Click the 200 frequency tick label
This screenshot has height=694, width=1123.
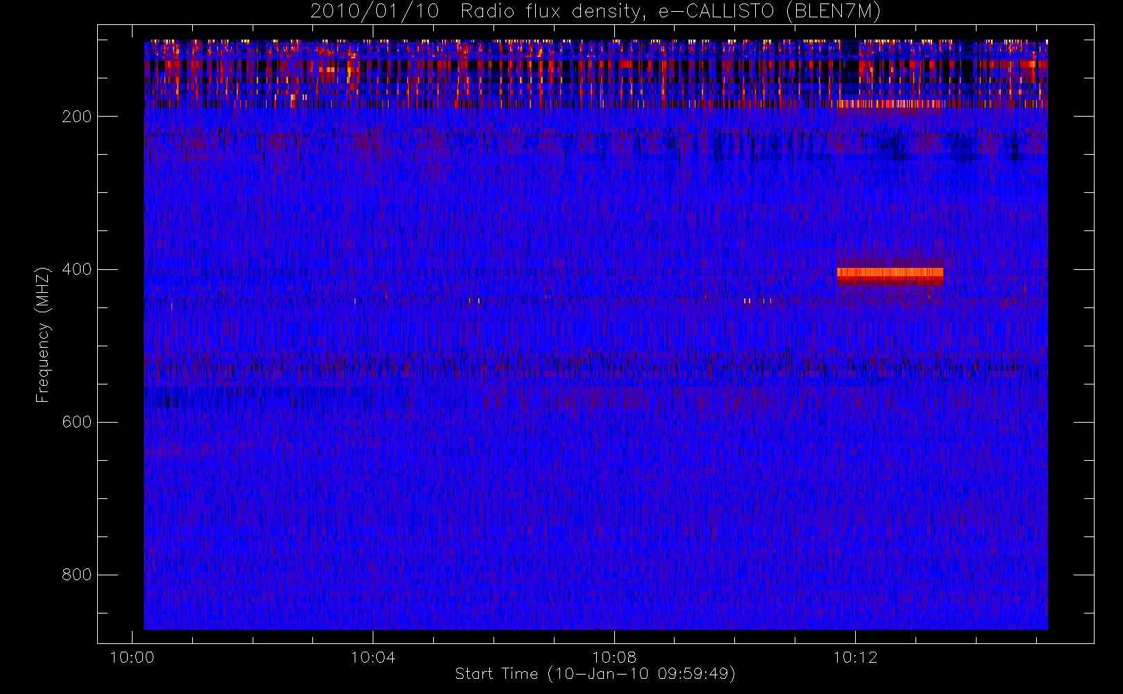tap(77, 117)
